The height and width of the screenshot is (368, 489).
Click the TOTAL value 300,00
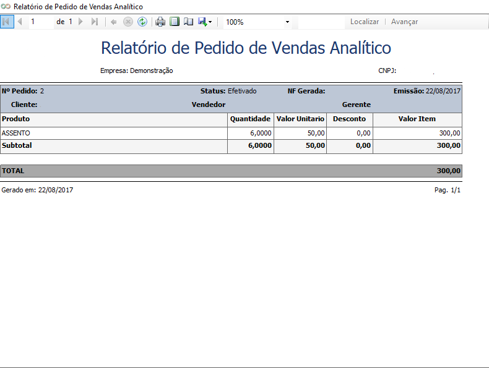click(449, 171)
